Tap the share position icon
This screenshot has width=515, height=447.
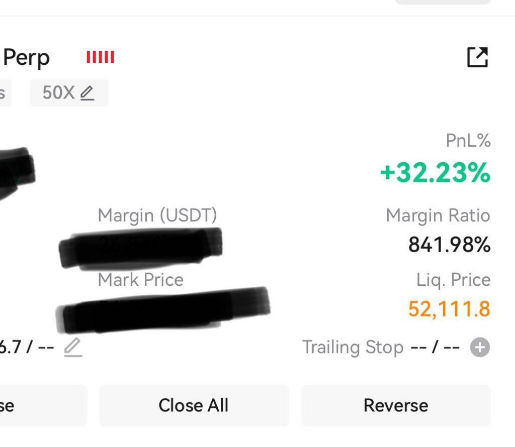point(478,57)
